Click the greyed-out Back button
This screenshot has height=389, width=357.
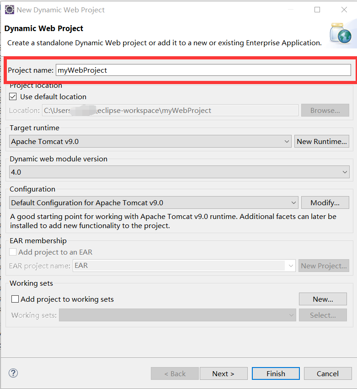click(x=175, y=373)
